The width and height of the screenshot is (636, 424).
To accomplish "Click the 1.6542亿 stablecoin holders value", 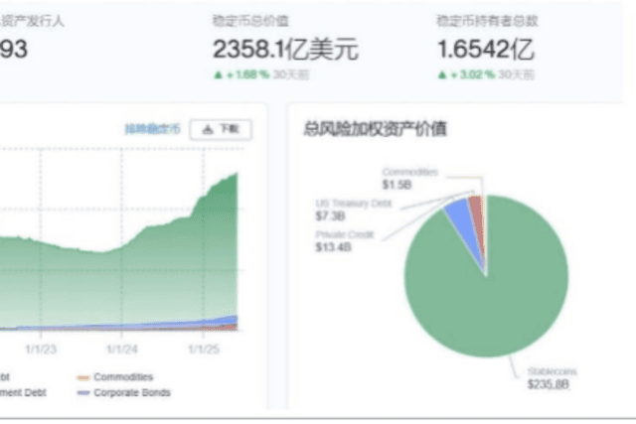I will [486, 50].
